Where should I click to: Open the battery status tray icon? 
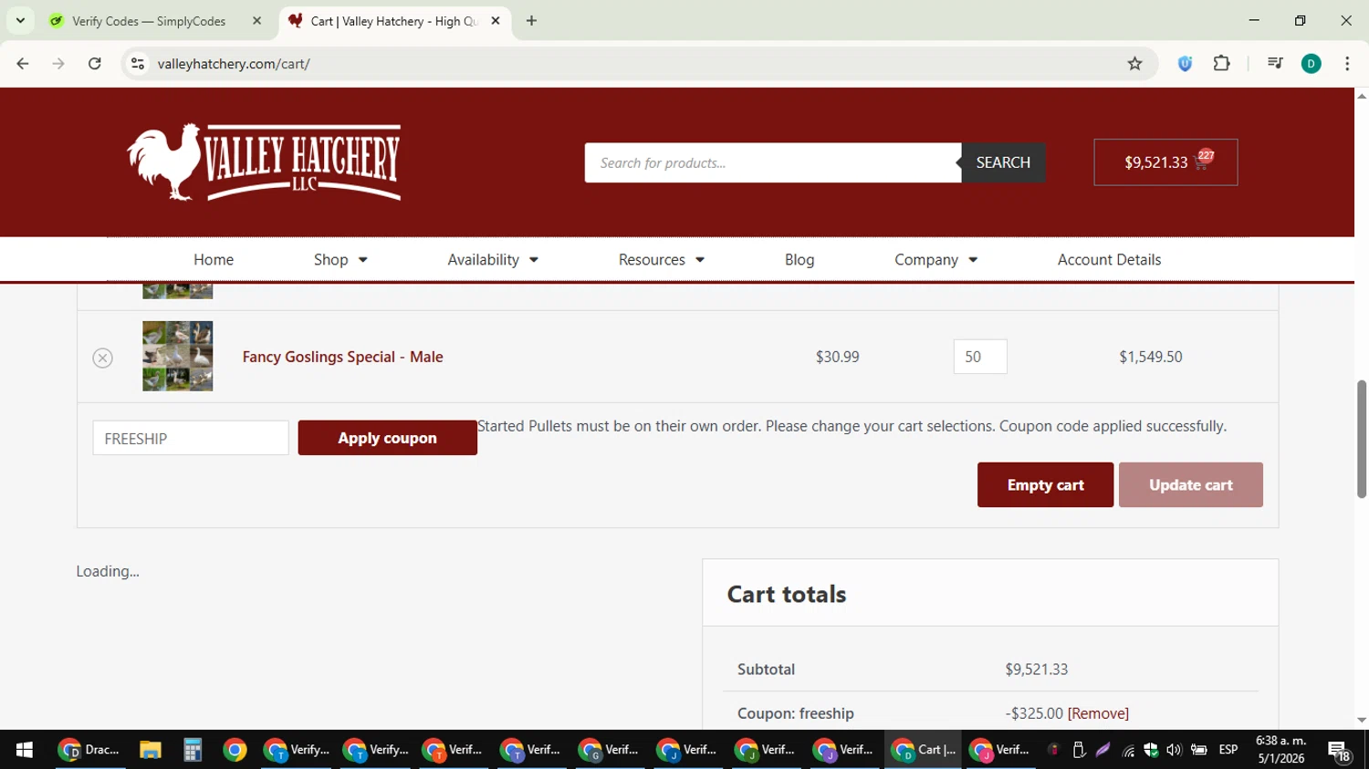(x=1198, y=750)
